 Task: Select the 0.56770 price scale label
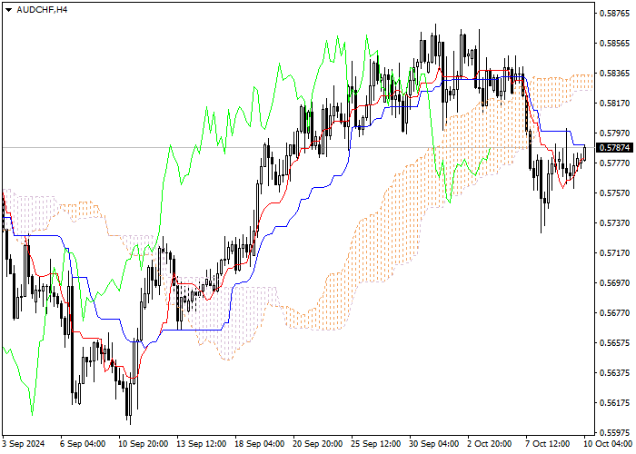(x=614, y=313)
